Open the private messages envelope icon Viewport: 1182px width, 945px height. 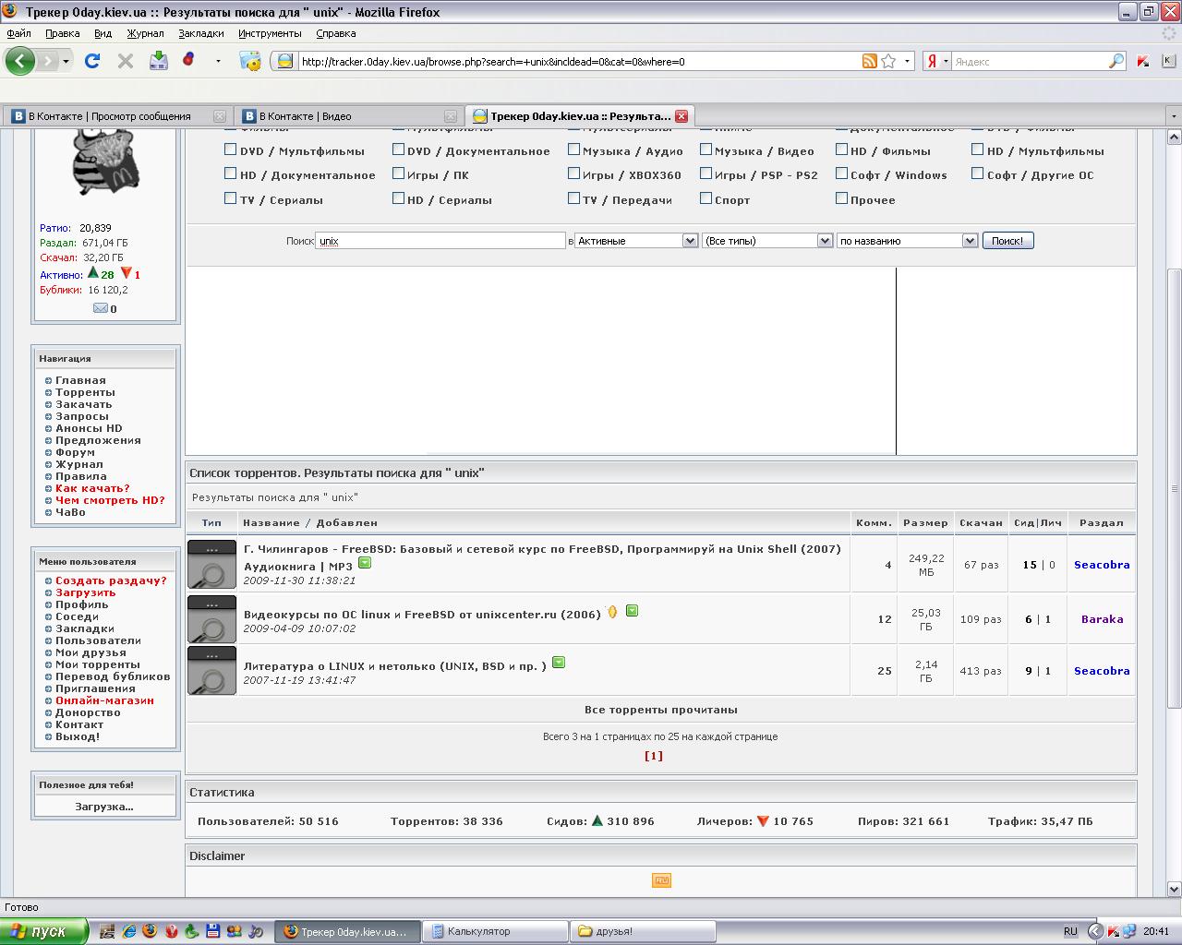coord(100,308)
